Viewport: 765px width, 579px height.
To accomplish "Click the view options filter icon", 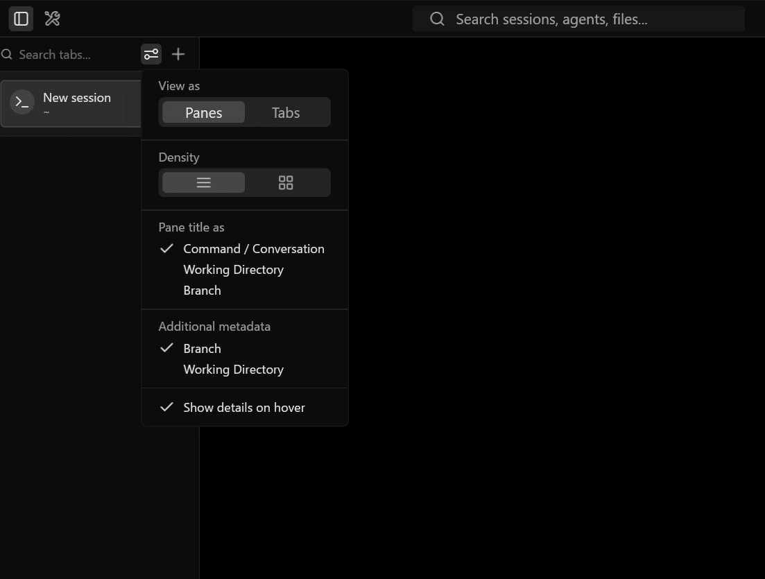I will pos(151,54).
